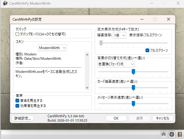Open the 色置換(フェード)式 dropdown
This screenshot has width=184, height=139.
tap(116, 64)
